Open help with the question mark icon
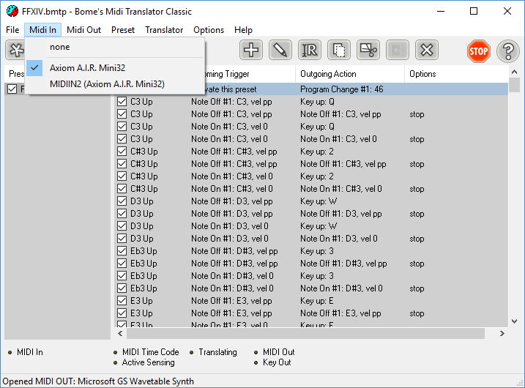The width and height of the screenshot is (525, 388). pyautogui.click(x=508, y=51)
